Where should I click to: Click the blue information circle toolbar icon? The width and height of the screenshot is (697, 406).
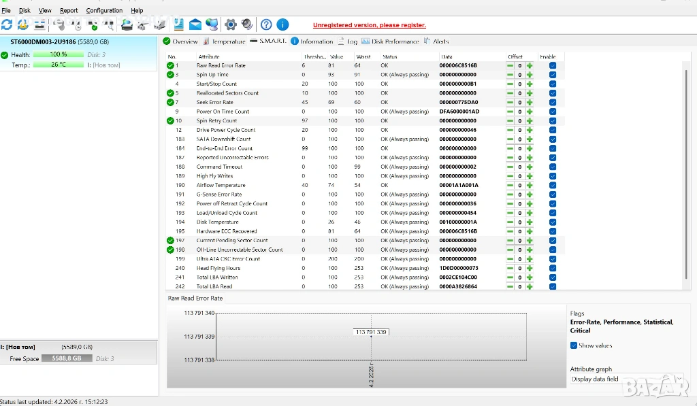(282, 24)
